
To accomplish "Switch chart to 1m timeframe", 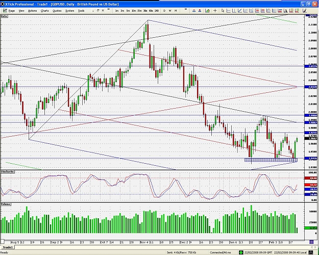I will click(x=117, y=11).
